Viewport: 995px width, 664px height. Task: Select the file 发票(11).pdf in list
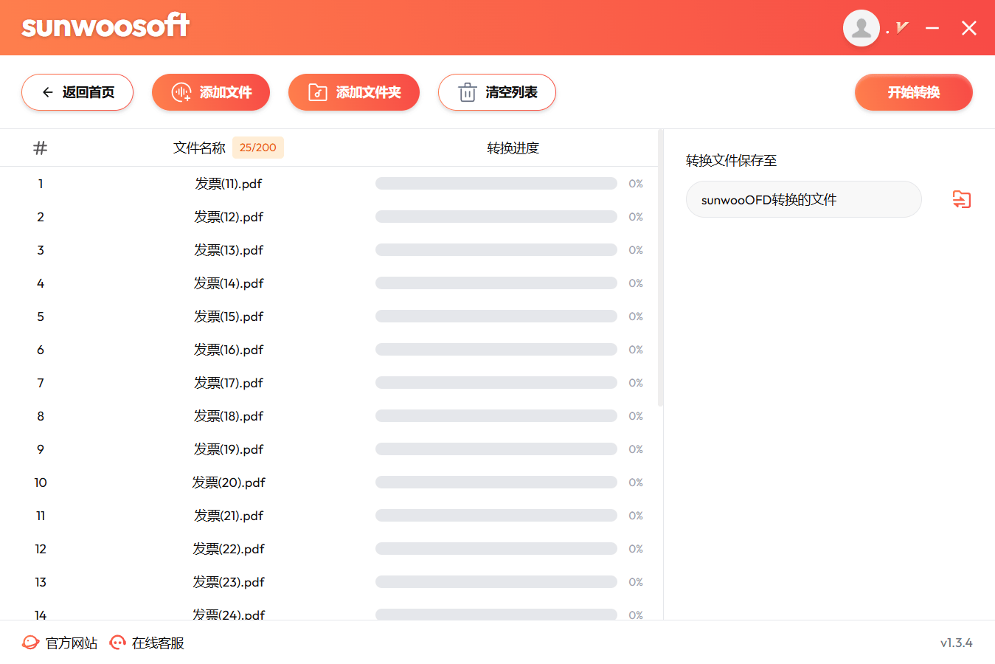coord(228,184)
